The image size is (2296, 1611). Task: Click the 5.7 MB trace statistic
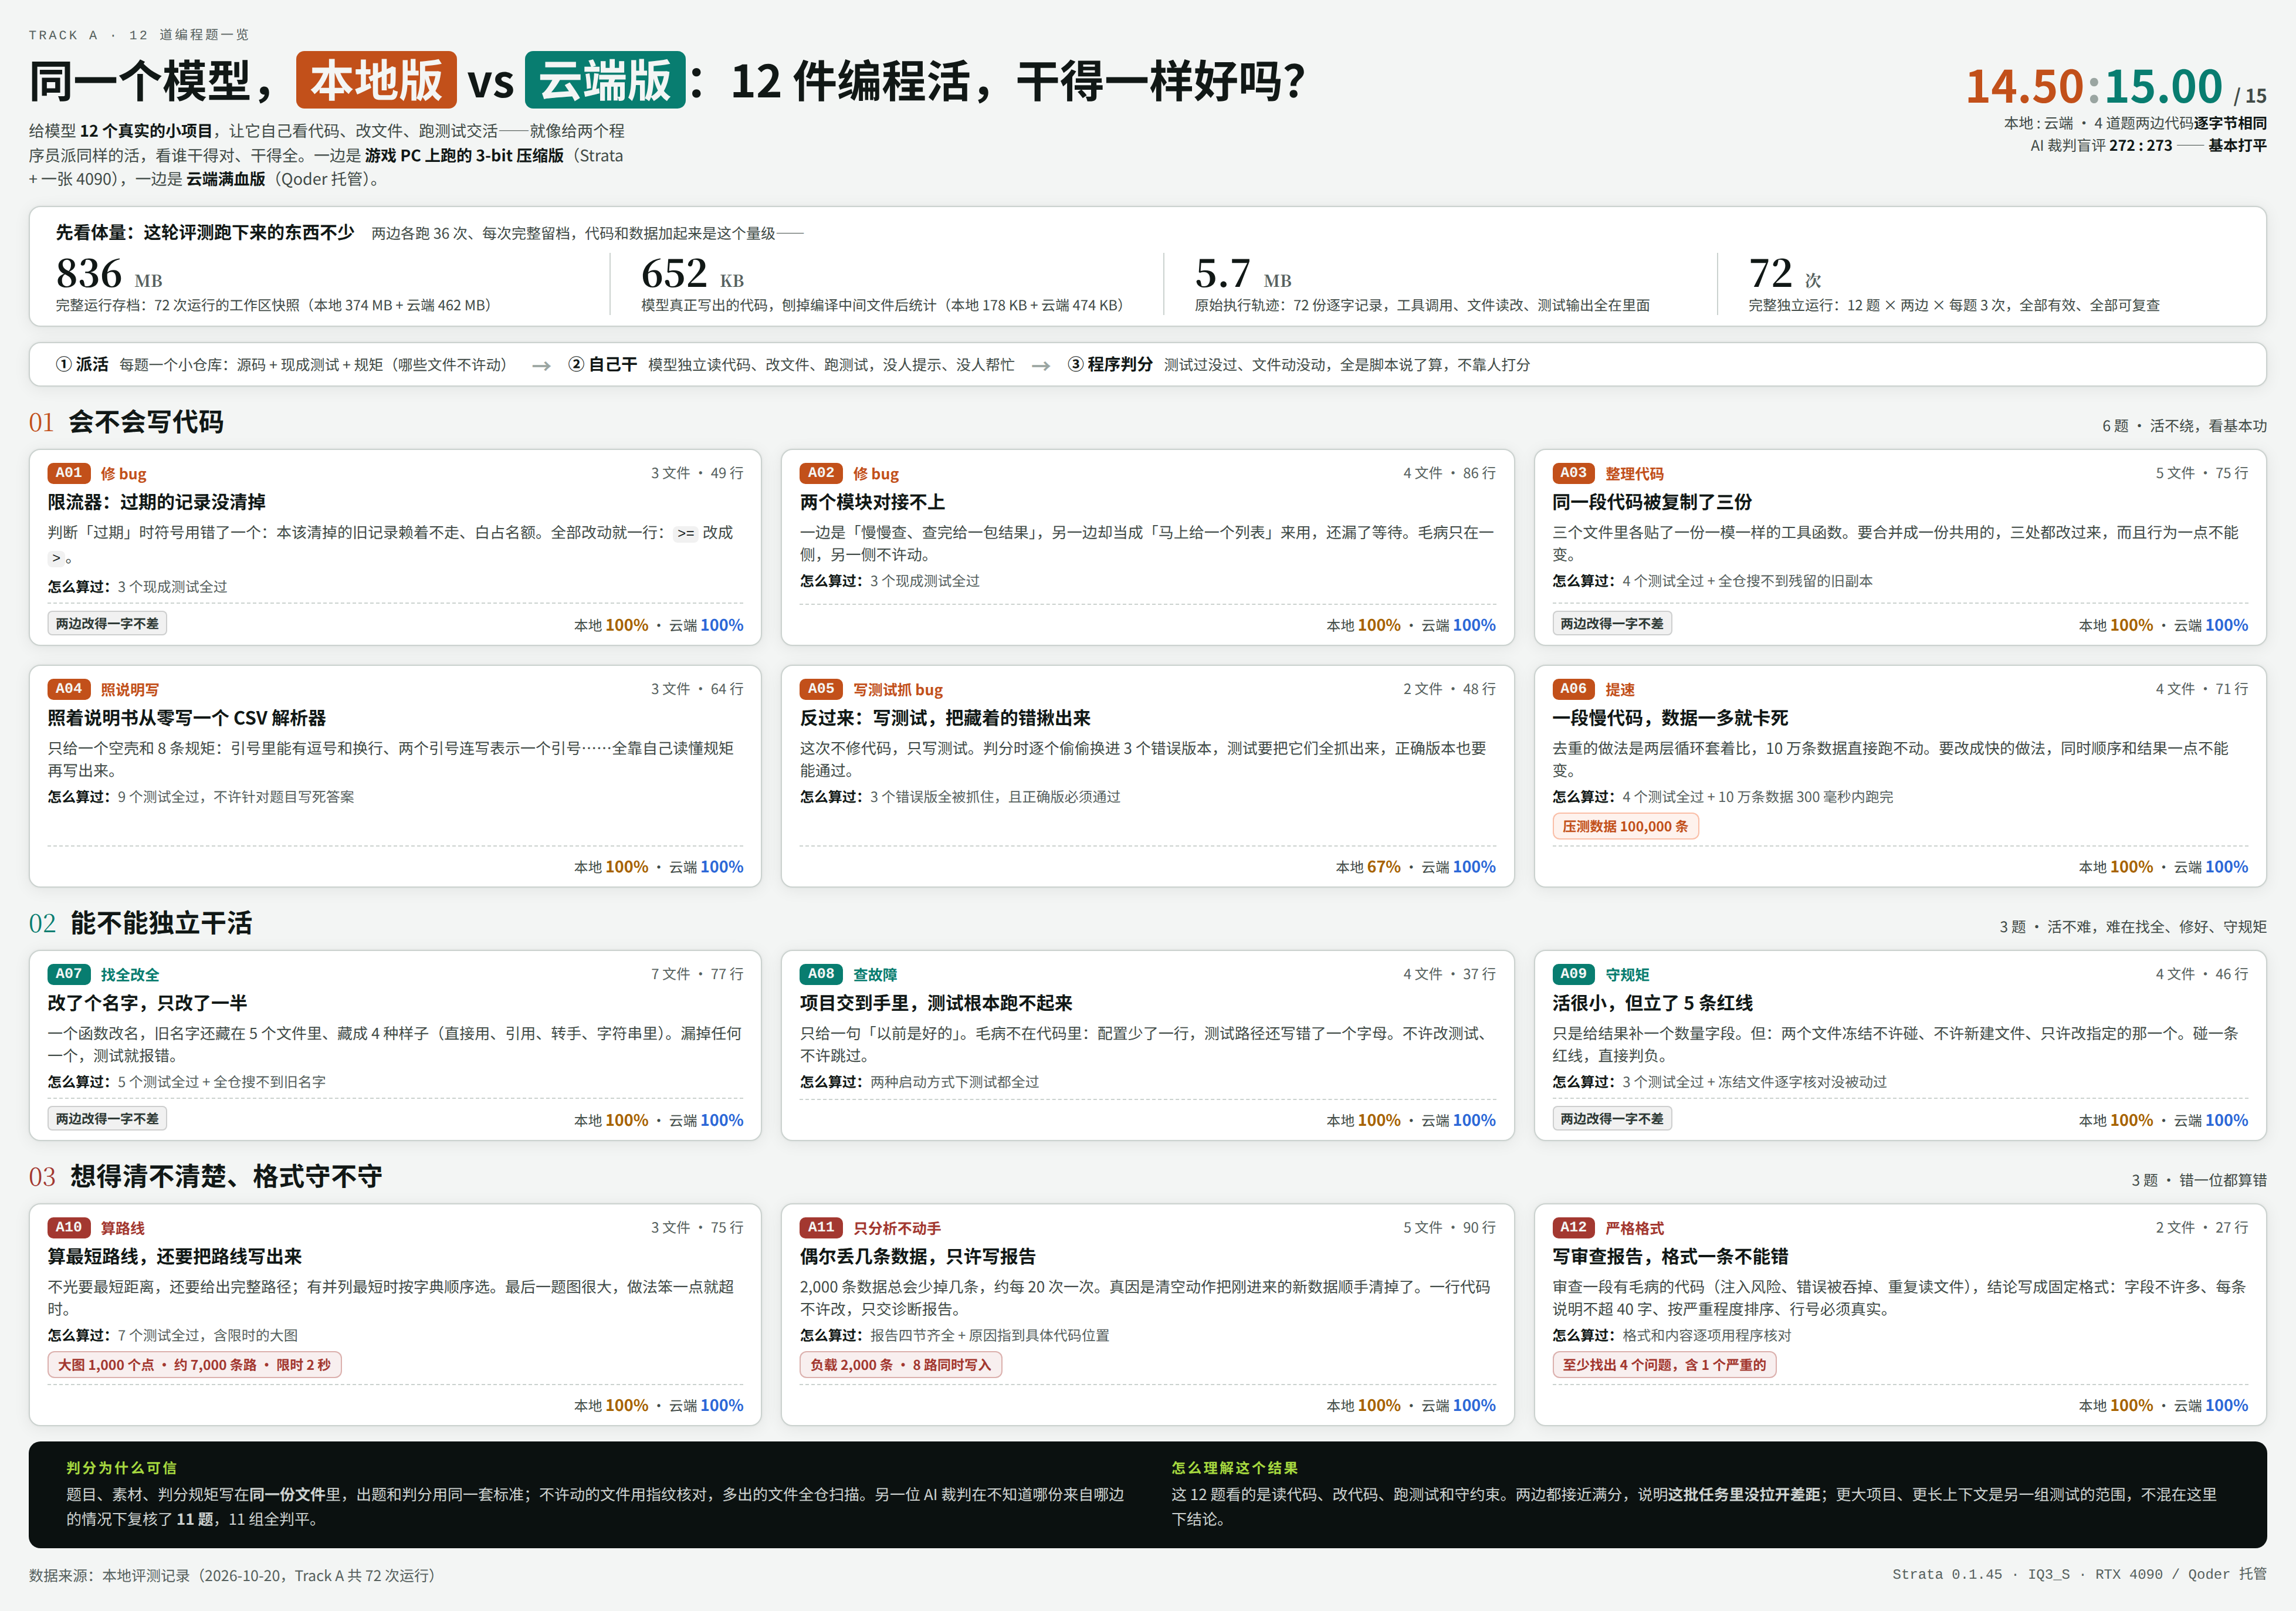tap(1243, 273)
